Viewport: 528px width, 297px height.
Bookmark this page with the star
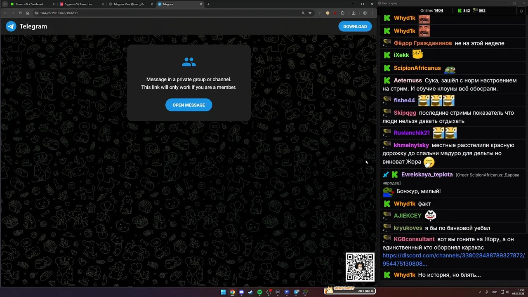coord(310,13)
